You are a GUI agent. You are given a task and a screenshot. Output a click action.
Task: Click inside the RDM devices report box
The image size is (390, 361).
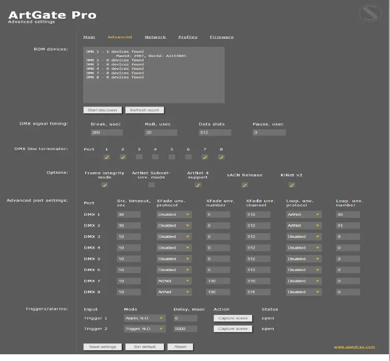point(154,75)
